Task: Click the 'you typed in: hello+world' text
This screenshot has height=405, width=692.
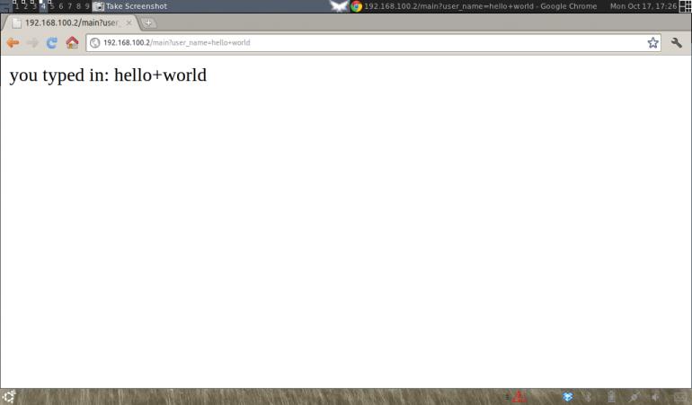Action: click(x=108, y=75)
